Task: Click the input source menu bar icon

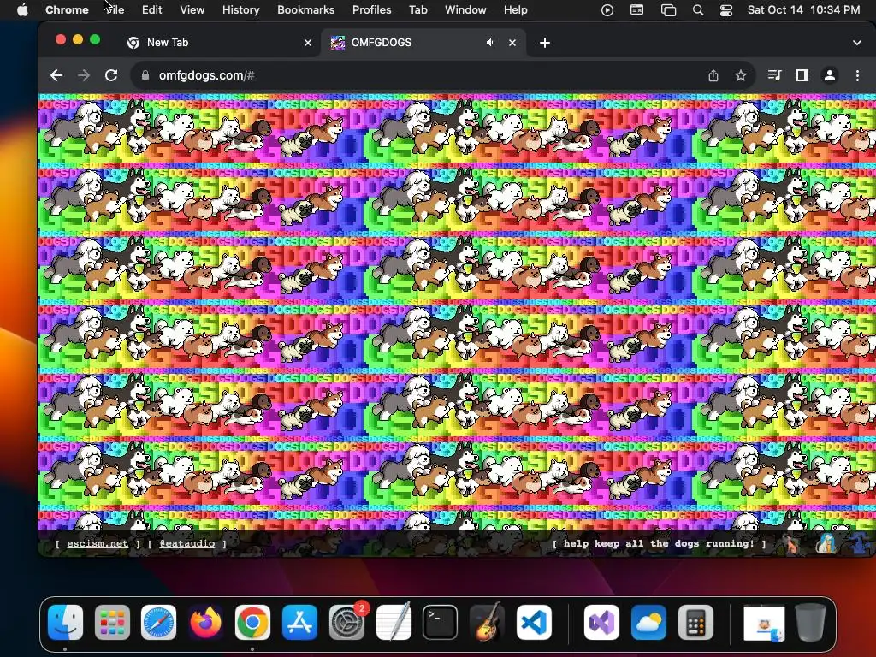Action: tap(636, 10)
